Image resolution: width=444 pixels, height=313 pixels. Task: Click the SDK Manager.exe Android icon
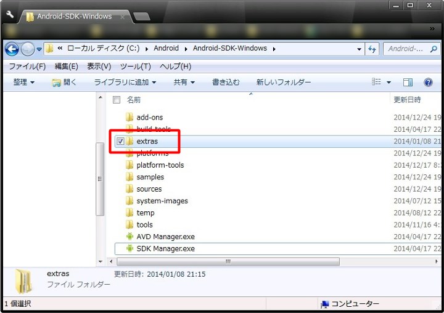click(129, 248)
